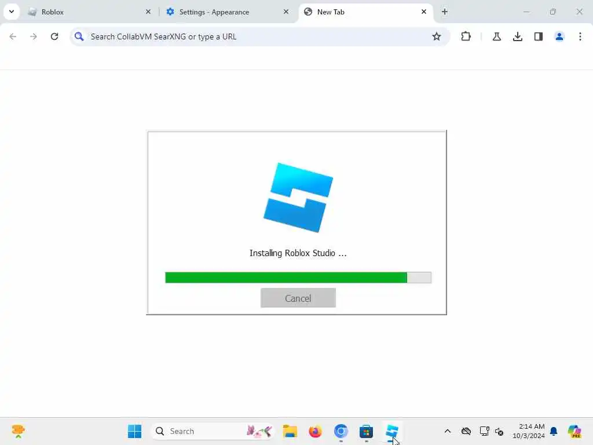Screen dimensions: 593x445
Task: Open Chromium browser taskbar icon
Action: (341, 431)
